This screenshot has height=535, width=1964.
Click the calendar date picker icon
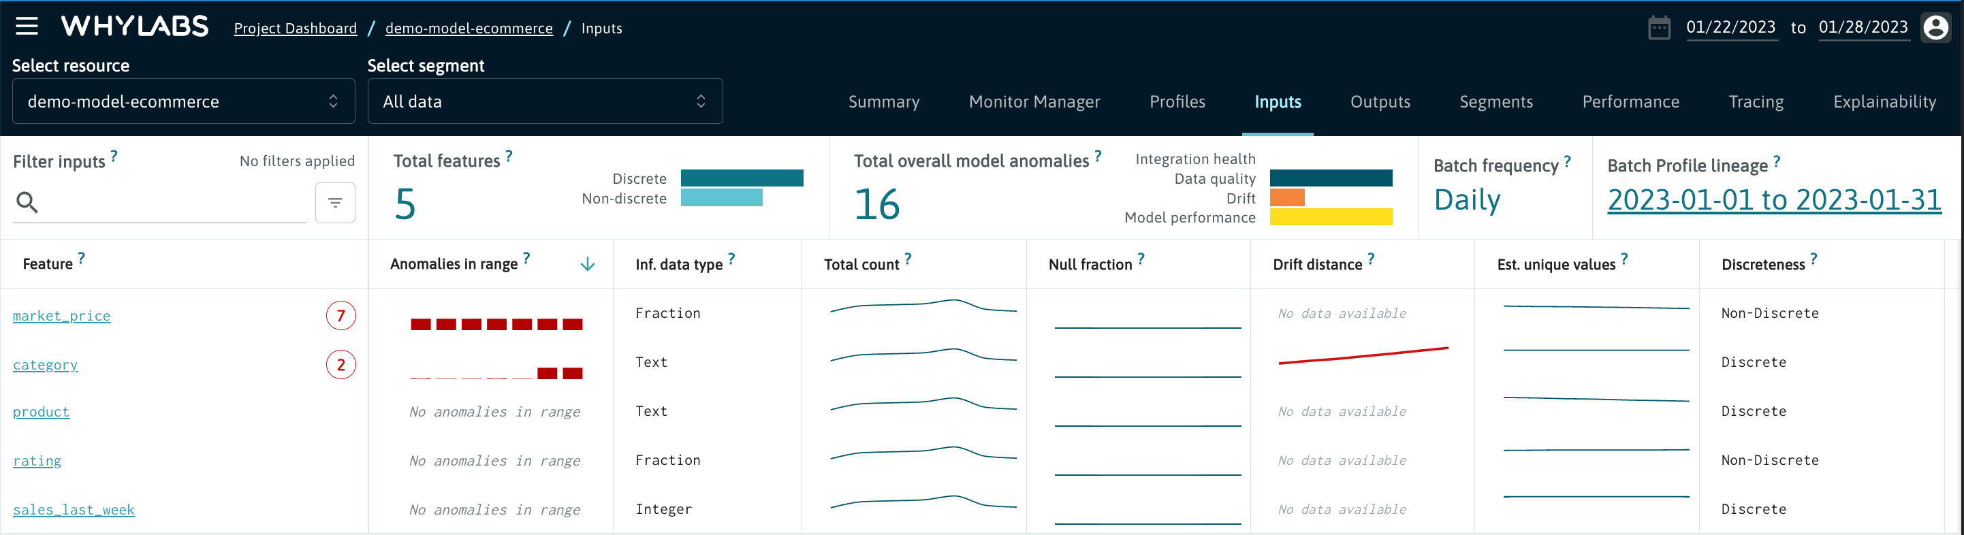tap(1658, 28)
